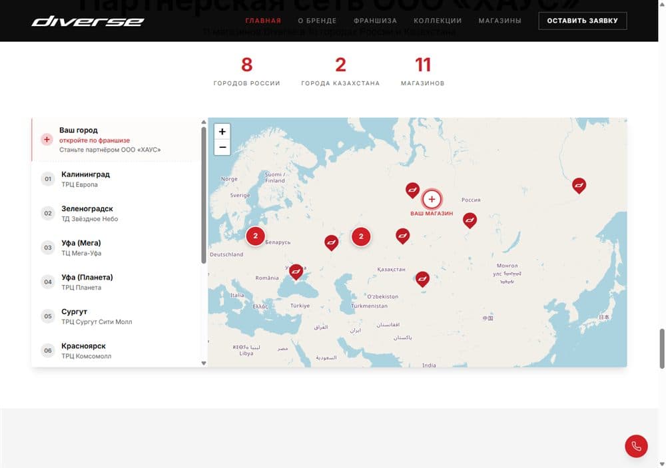Choose Уфа (Планета) store entry

117,282
